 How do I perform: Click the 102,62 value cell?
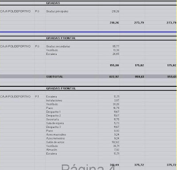tap(115, 142)
